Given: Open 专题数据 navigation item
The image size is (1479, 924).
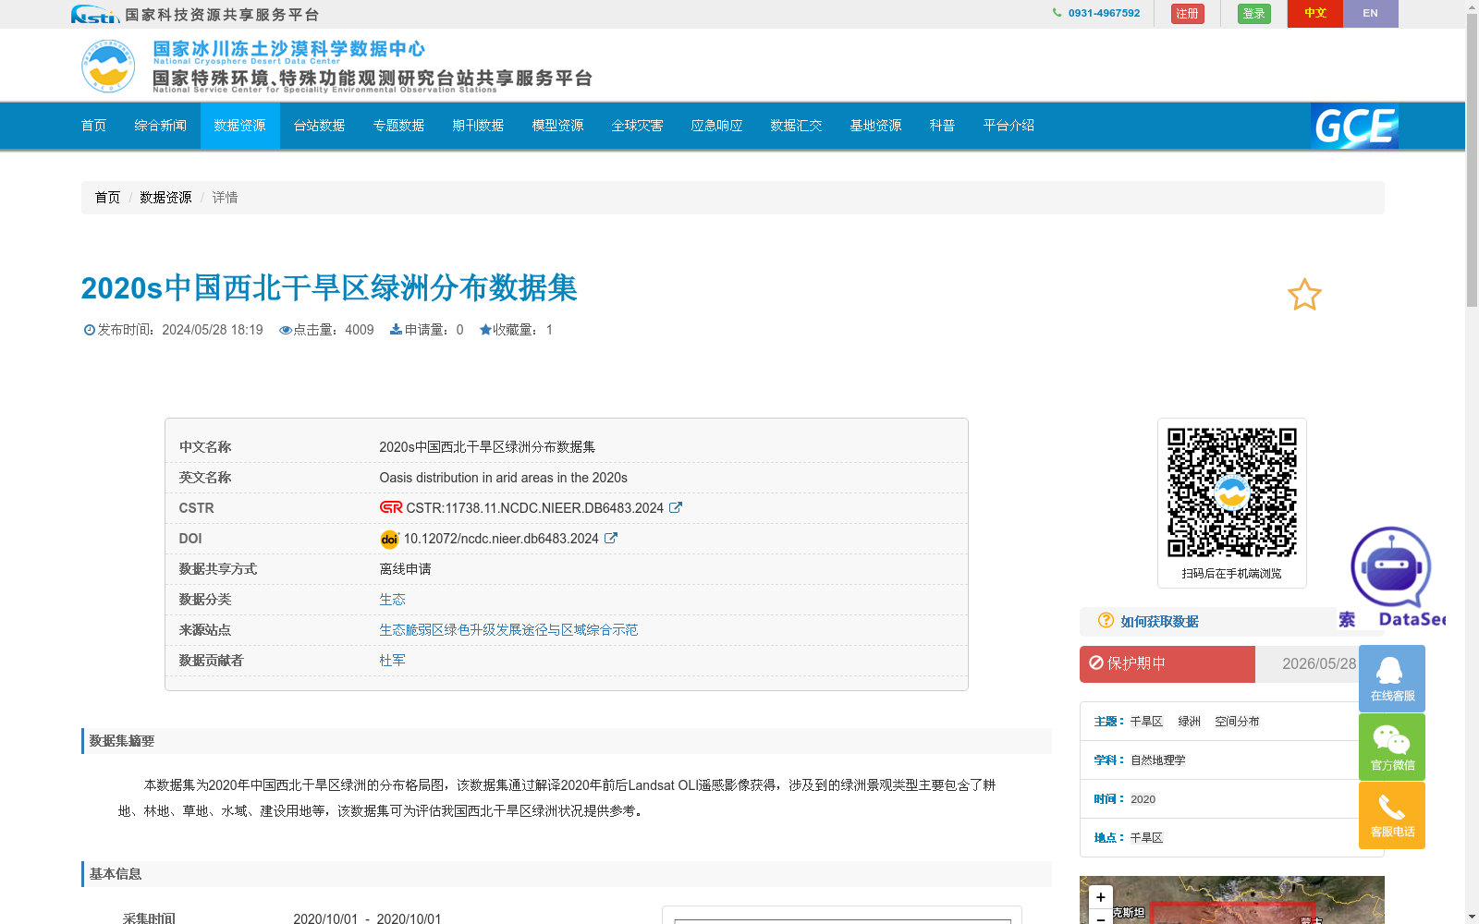Looking at the screenshot, I should (x=399, y=126).
